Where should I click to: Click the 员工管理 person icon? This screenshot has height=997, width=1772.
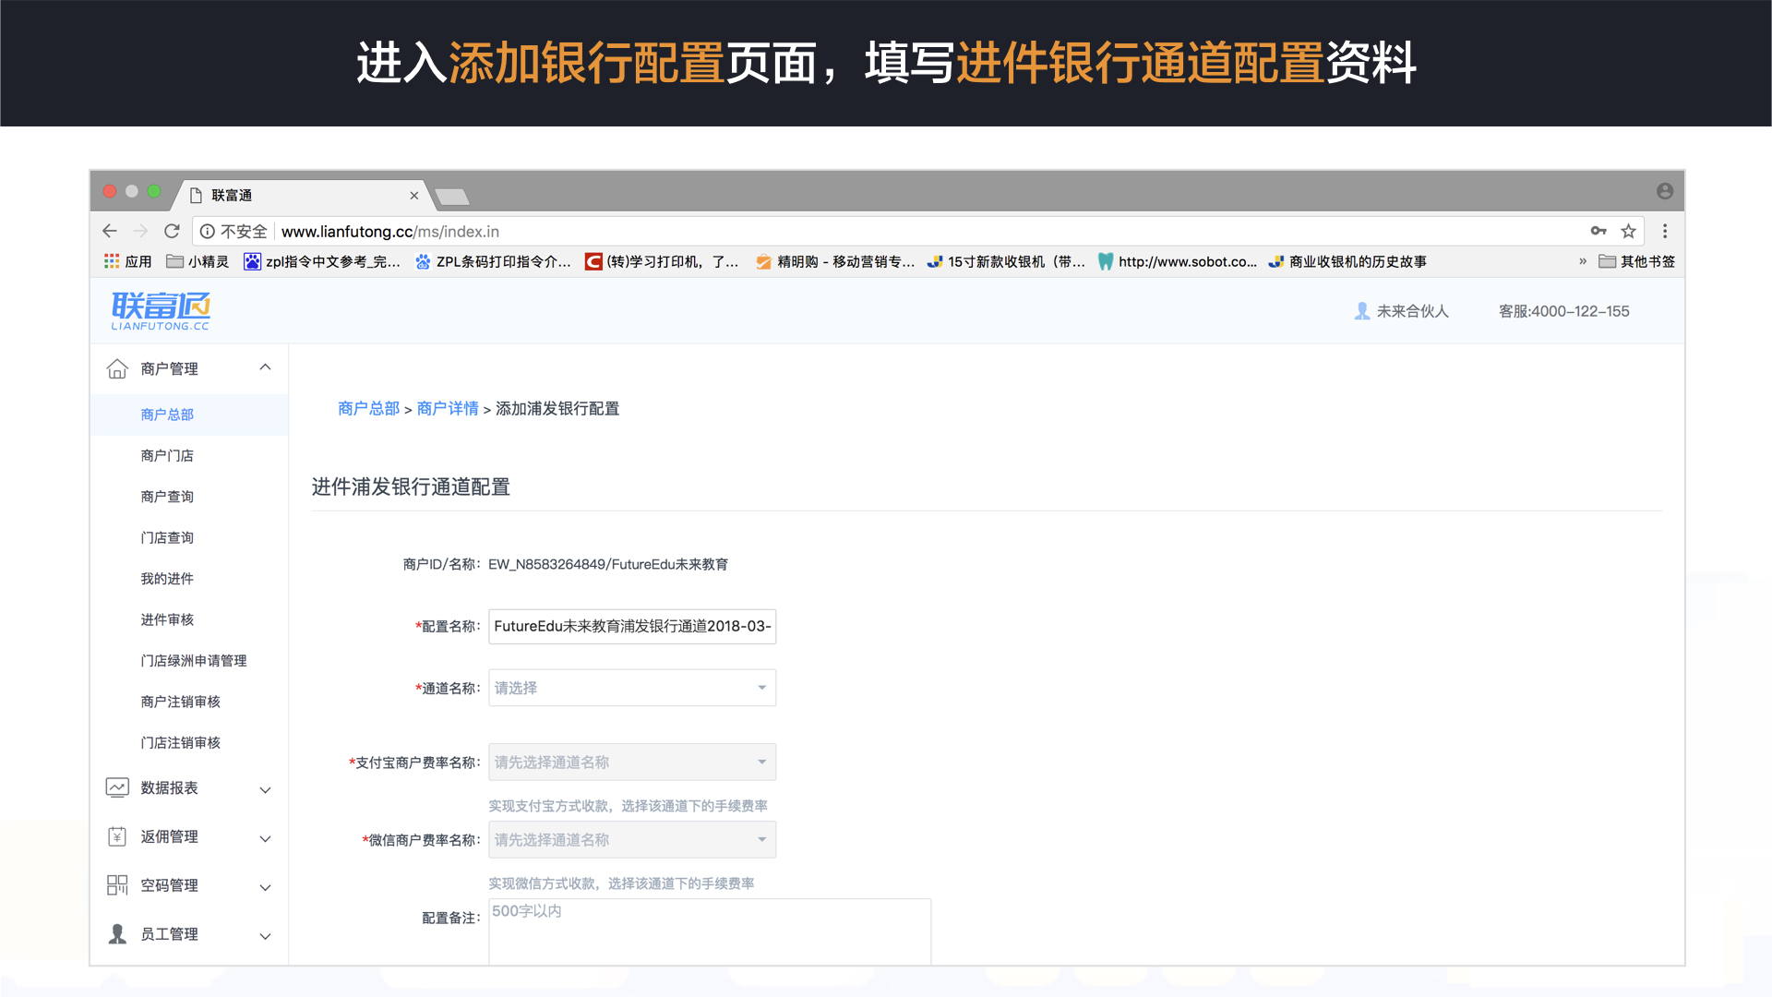(x=117, y=934)
